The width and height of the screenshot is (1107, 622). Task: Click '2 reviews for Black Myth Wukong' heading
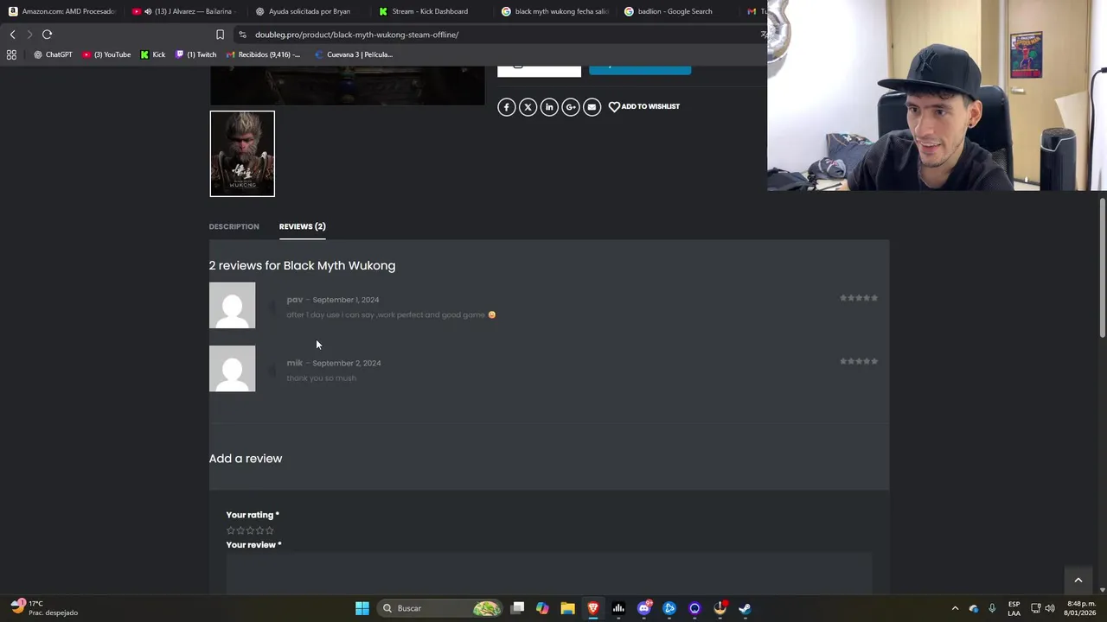(x=302, y=265)
